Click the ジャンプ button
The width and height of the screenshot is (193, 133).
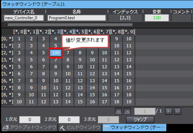tap(140, 120)
